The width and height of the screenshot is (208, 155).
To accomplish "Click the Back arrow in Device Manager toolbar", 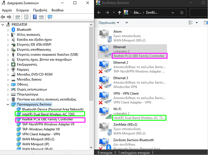I will pos(3,17).
